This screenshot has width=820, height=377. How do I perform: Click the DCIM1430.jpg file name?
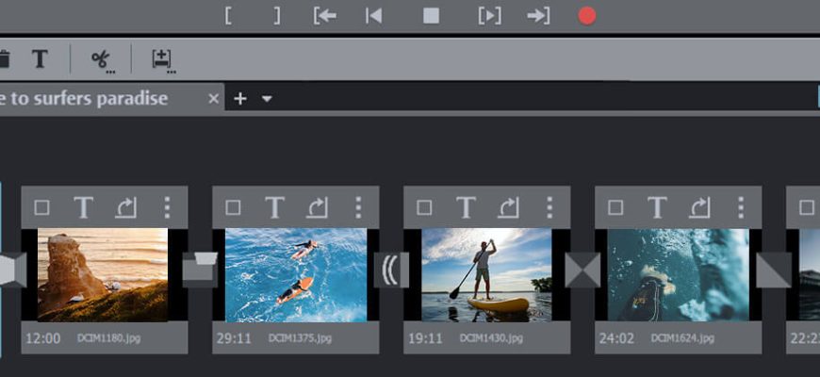(x=492, y=338)
